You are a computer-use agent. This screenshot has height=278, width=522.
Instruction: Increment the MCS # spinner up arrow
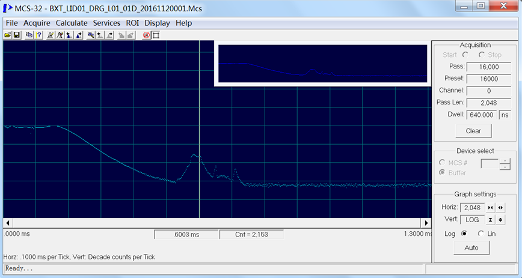pyautogui.click(x=505, y=161)
